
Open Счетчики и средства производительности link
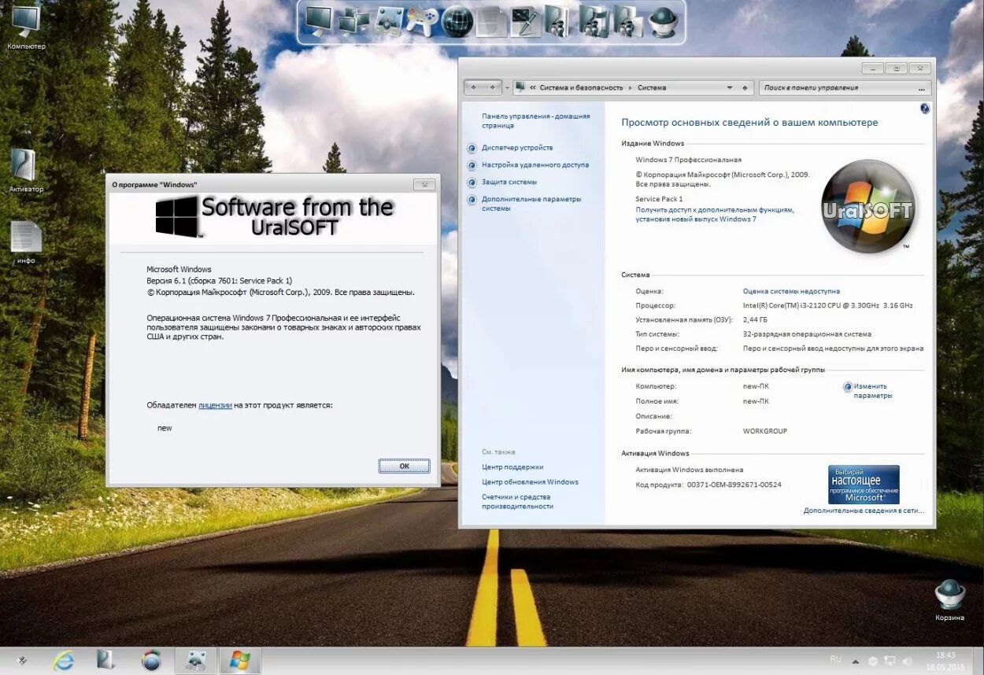[x=517, y=502]
